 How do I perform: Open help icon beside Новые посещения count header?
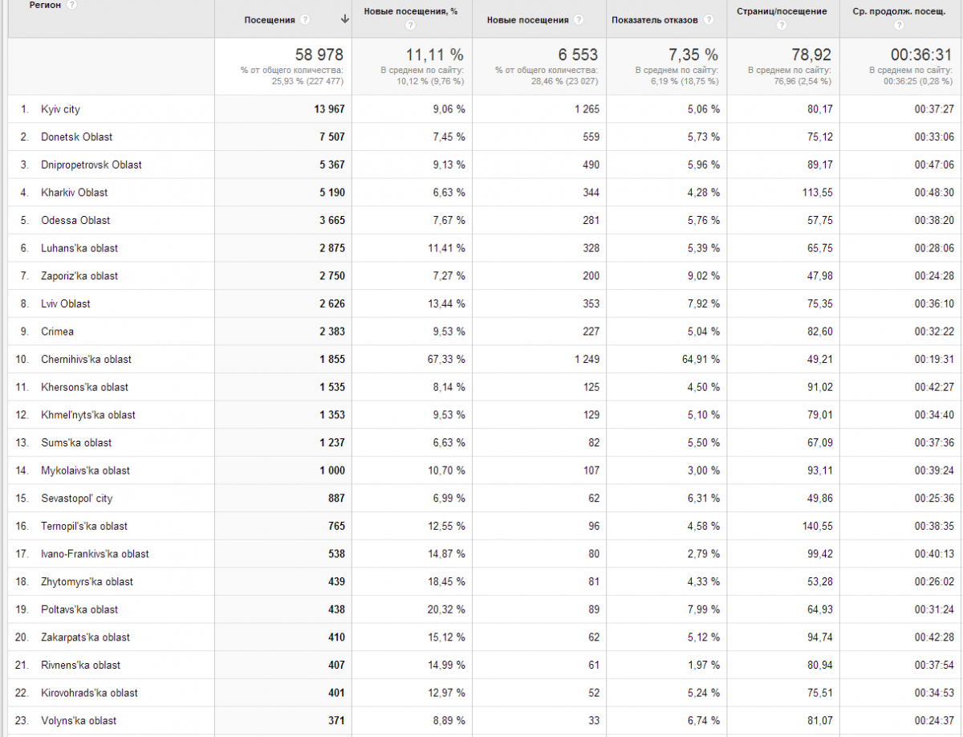point(579,19)
